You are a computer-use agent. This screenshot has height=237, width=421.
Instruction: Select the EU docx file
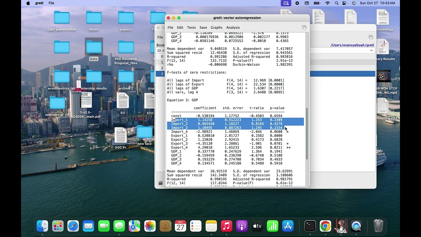123,103
